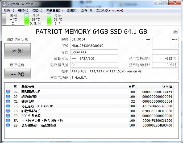
Task: Click the power-on count field 4513 次
Action: pyautogui.click(x=165, y=58)
